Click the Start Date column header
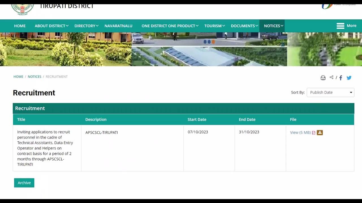Image resolution: width=362 pixels, height=203 pixels. click(x=197, y=120)
